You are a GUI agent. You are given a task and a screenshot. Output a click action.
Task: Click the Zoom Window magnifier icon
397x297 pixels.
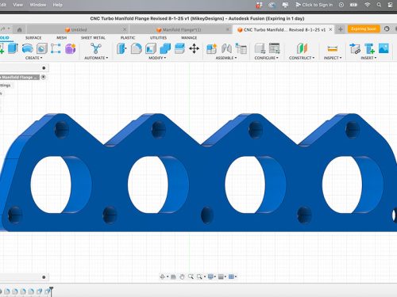click(191, 276)
